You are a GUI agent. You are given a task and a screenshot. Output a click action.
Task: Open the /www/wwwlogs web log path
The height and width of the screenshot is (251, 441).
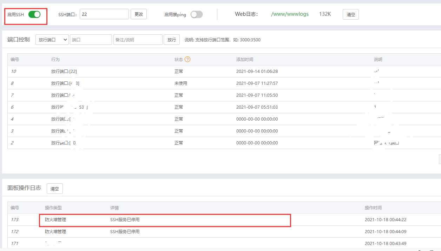click(x=290, y=14)
